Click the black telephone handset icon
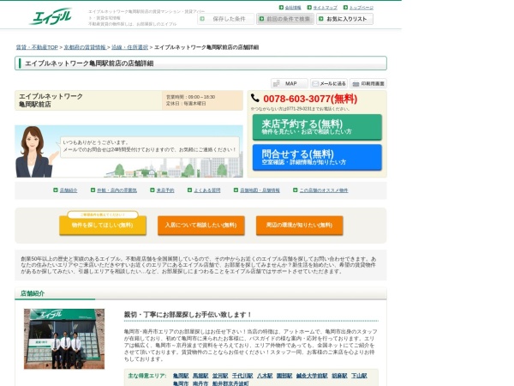 pos(255,98)
